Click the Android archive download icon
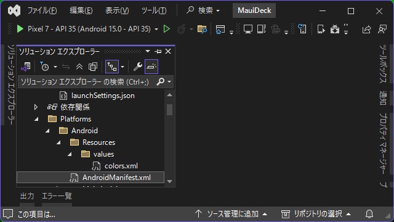This screenshot has width=394, height=222. 334,29
